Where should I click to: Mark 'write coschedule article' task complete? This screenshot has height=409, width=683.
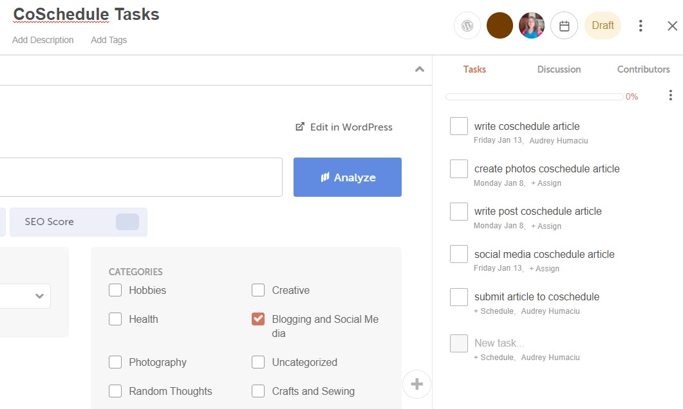[x=459, y=127]
